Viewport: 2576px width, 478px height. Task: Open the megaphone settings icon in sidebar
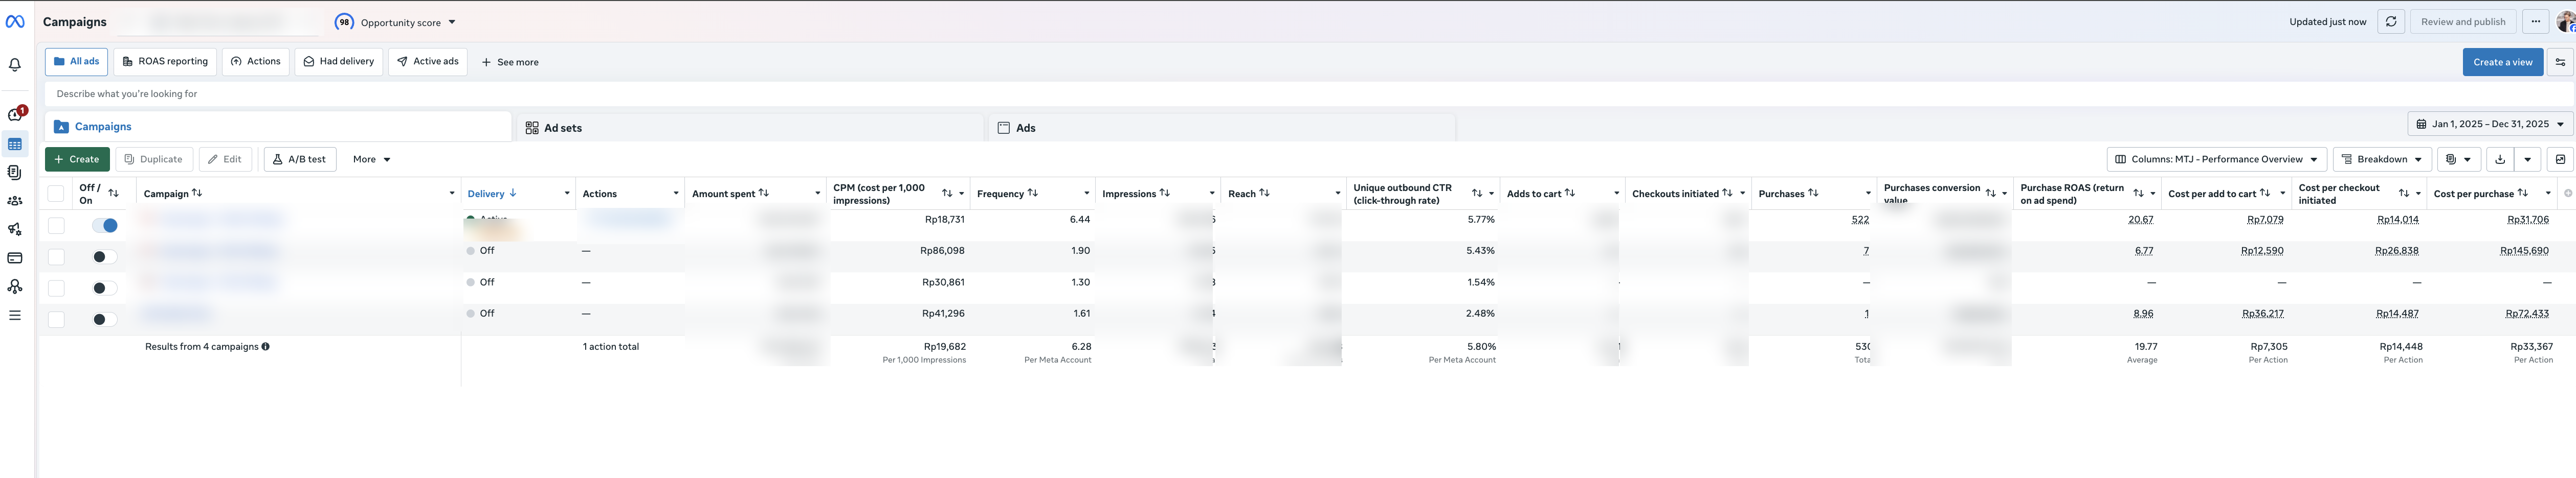(x=15, y=229)
